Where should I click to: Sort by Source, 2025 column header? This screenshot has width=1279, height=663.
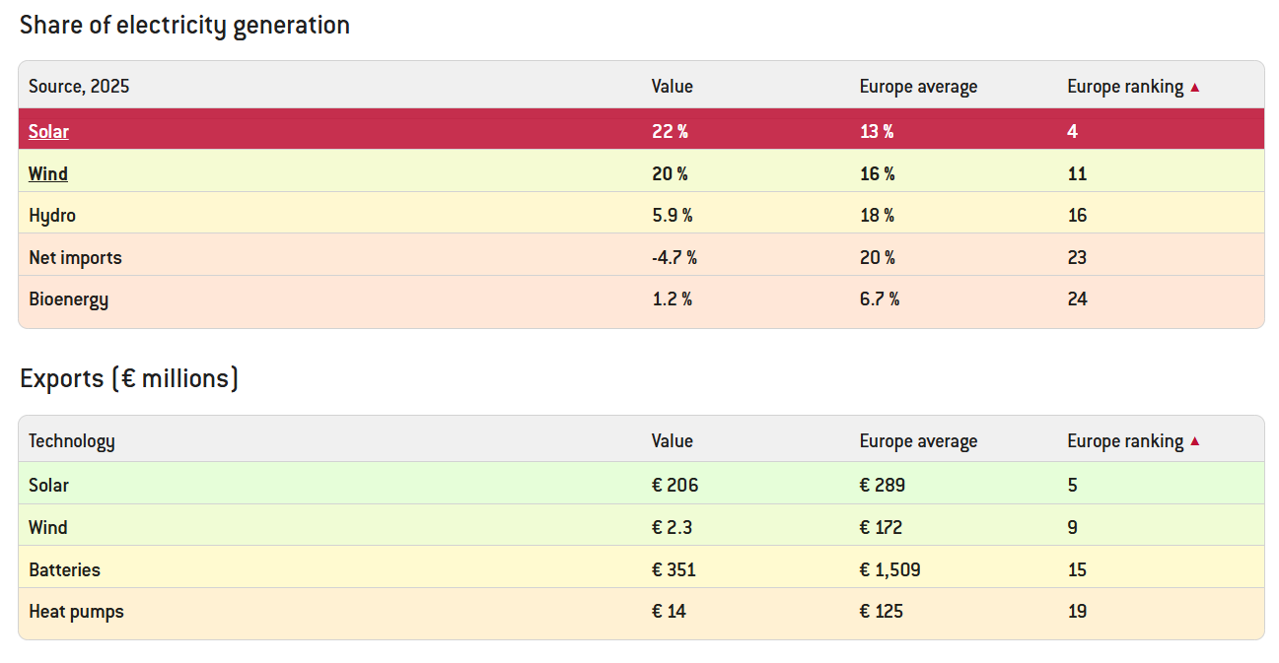coord(79,87)
